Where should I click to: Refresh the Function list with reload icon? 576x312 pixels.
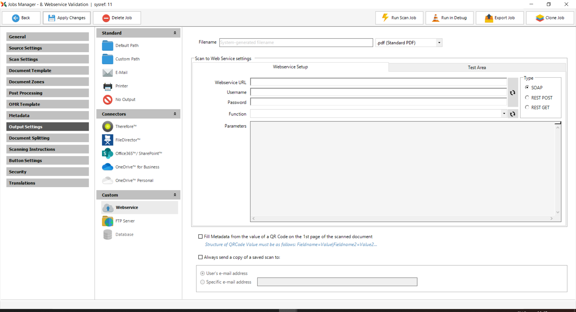click(x=513, y=114)
